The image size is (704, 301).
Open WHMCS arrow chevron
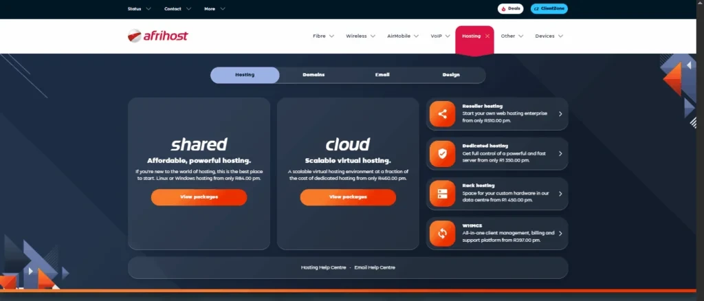pyautogui.click(x=560, y=233)
